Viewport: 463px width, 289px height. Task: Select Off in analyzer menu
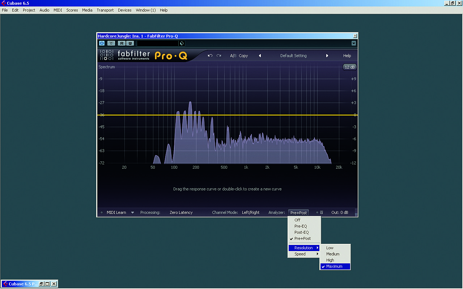point(304,220)
